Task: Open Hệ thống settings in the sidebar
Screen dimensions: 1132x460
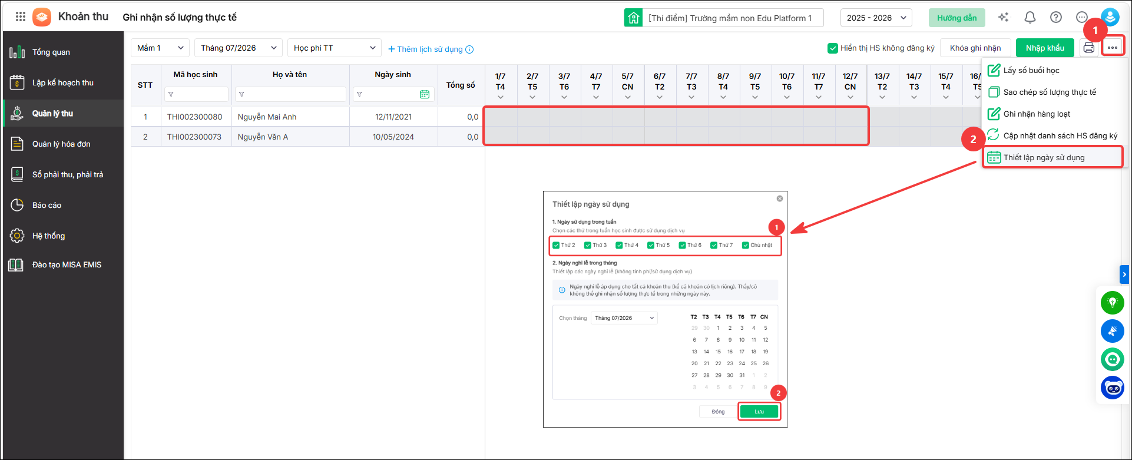Action: click(x=63, y=236)
